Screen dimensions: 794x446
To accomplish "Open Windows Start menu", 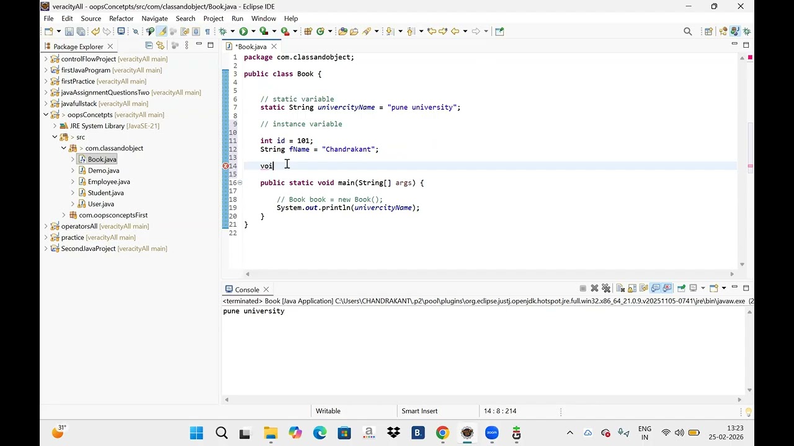I will [x=196, y=433].
